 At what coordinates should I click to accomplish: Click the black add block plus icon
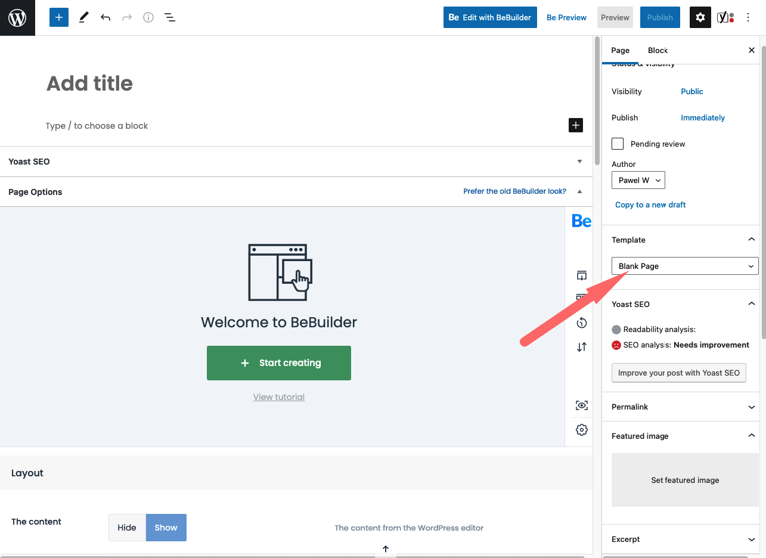click(576, 125)
